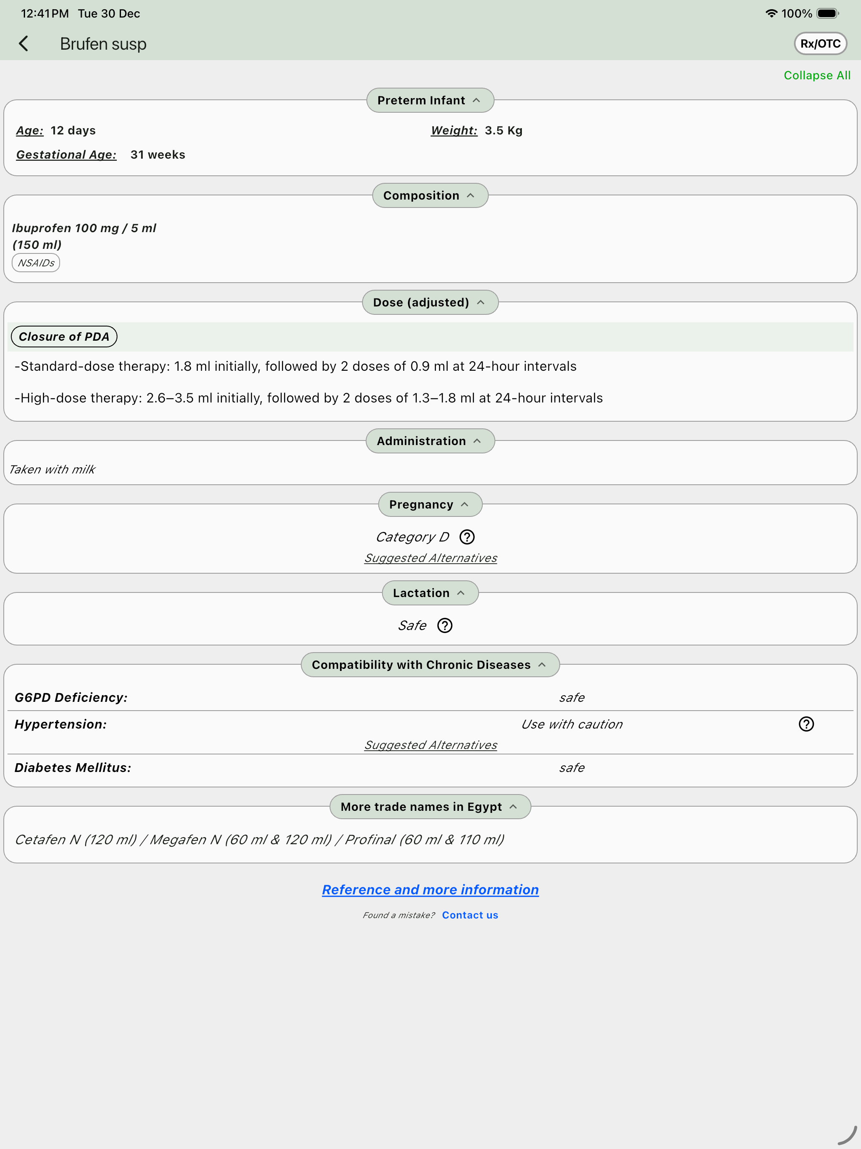Tap '(150 ml)' bottle size text
Screen dimensions: 861x1149
[x=37, y=245]
